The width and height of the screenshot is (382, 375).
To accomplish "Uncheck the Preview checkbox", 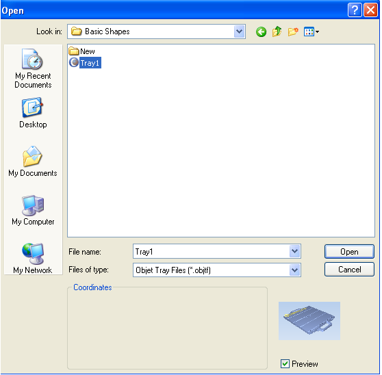I will [285, 364].
